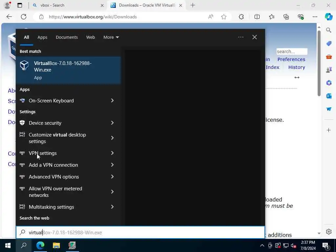Open Microsoft Edge from taskbar
Screen dimensions: 336x252
40,245
